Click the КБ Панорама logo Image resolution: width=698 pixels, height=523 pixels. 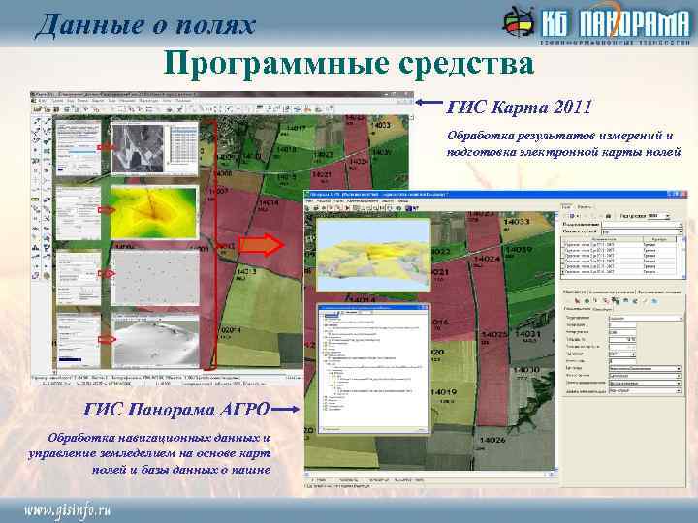pyautogui.click(x=596, y=23)
